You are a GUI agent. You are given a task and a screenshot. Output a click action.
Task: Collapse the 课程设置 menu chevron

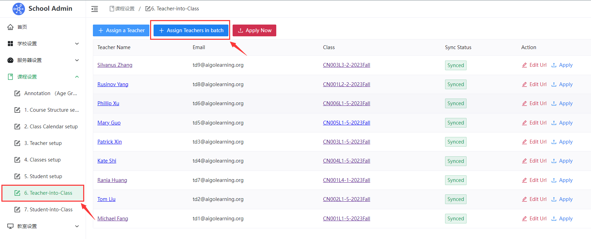tap(77, 77)
